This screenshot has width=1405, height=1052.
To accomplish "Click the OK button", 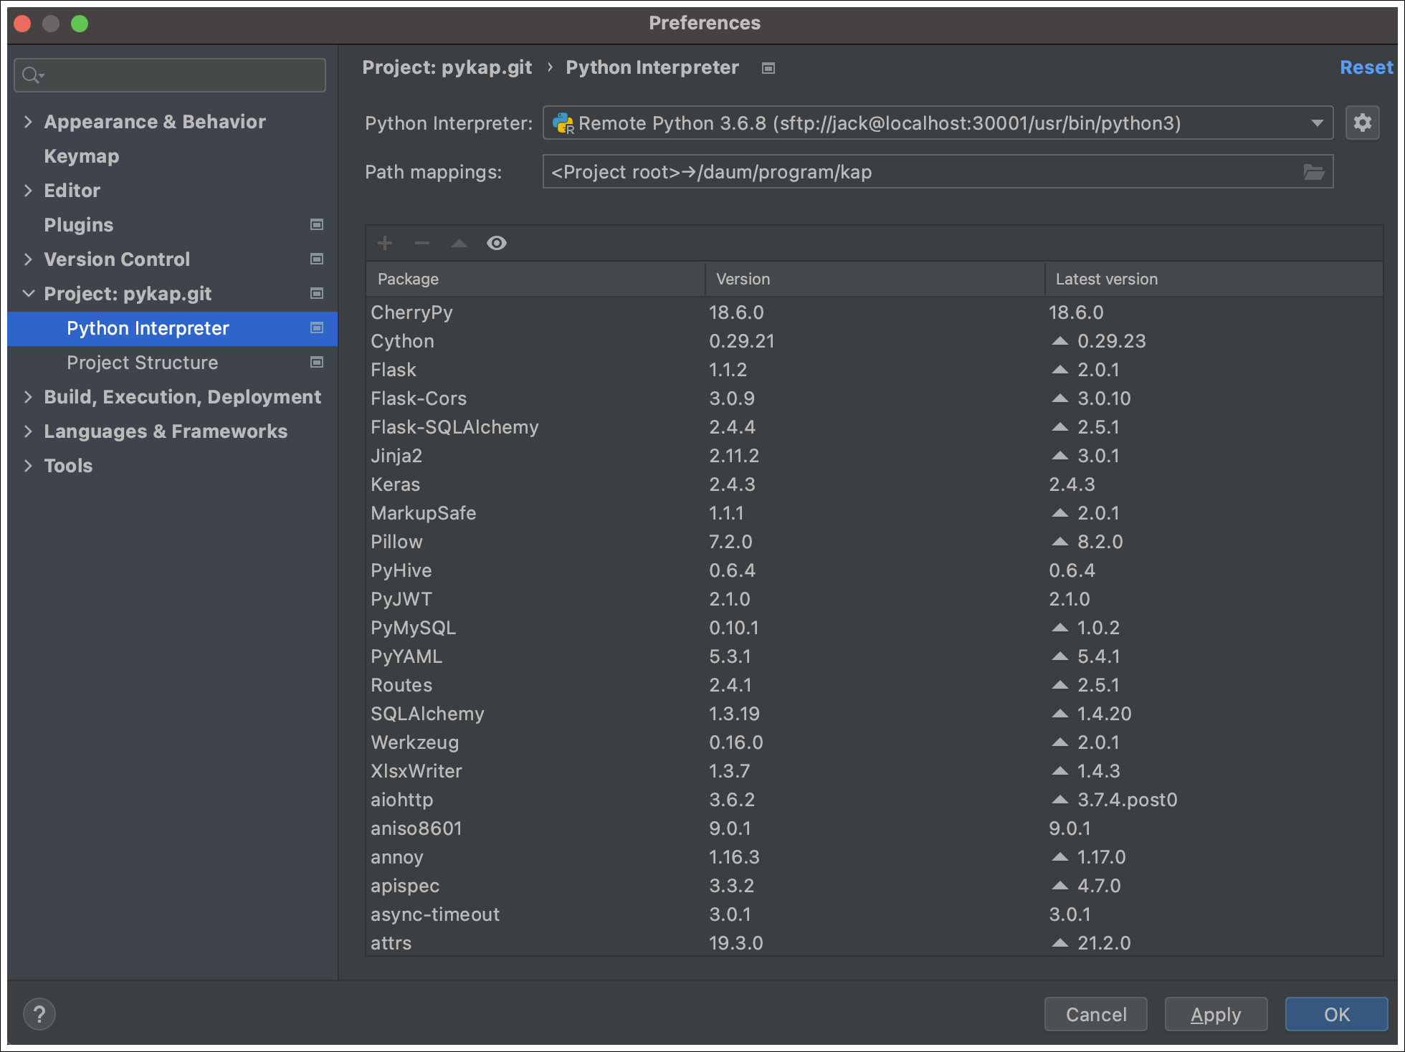I will (1336, 1014).
